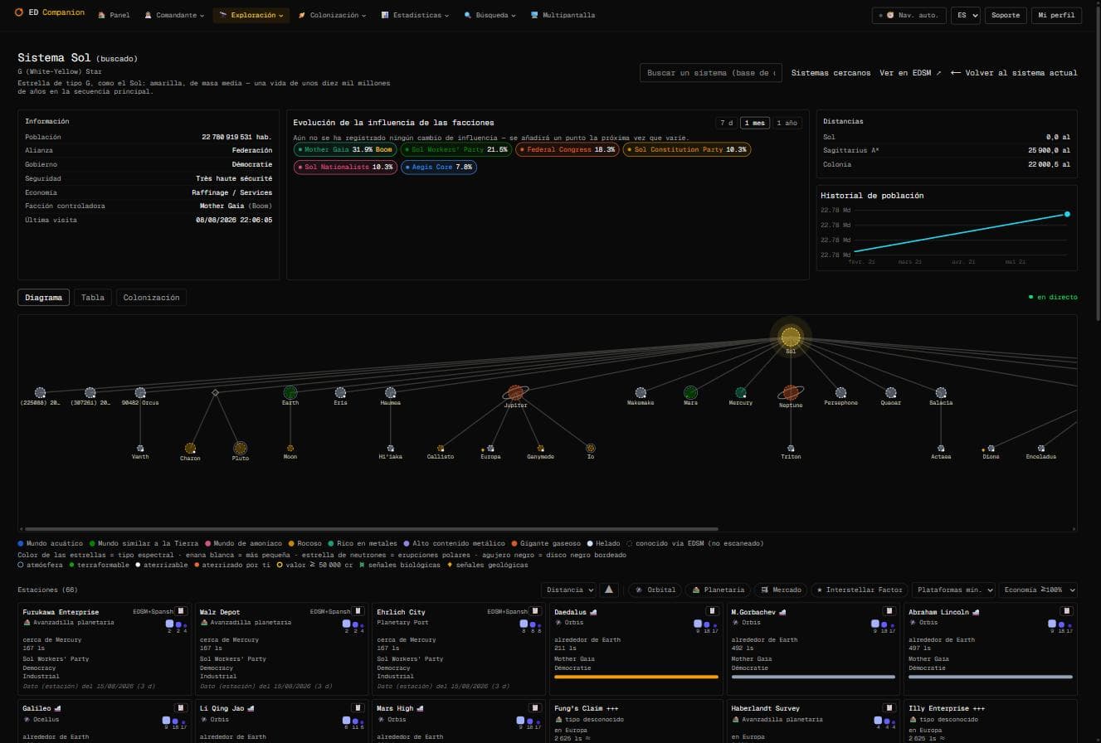
Task: Click the copy icon on Furukawa Enterprise card
Action: point(181,611)
